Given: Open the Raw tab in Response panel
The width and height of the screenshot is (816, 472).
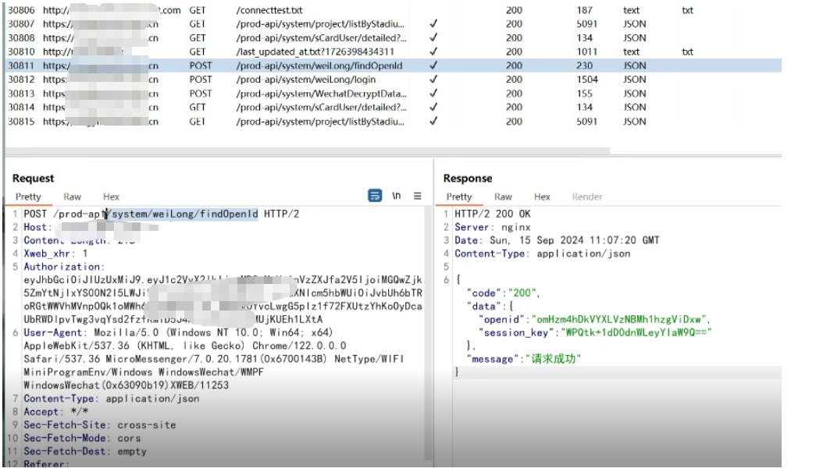Looking at the screenshot, I should (503, 197).
